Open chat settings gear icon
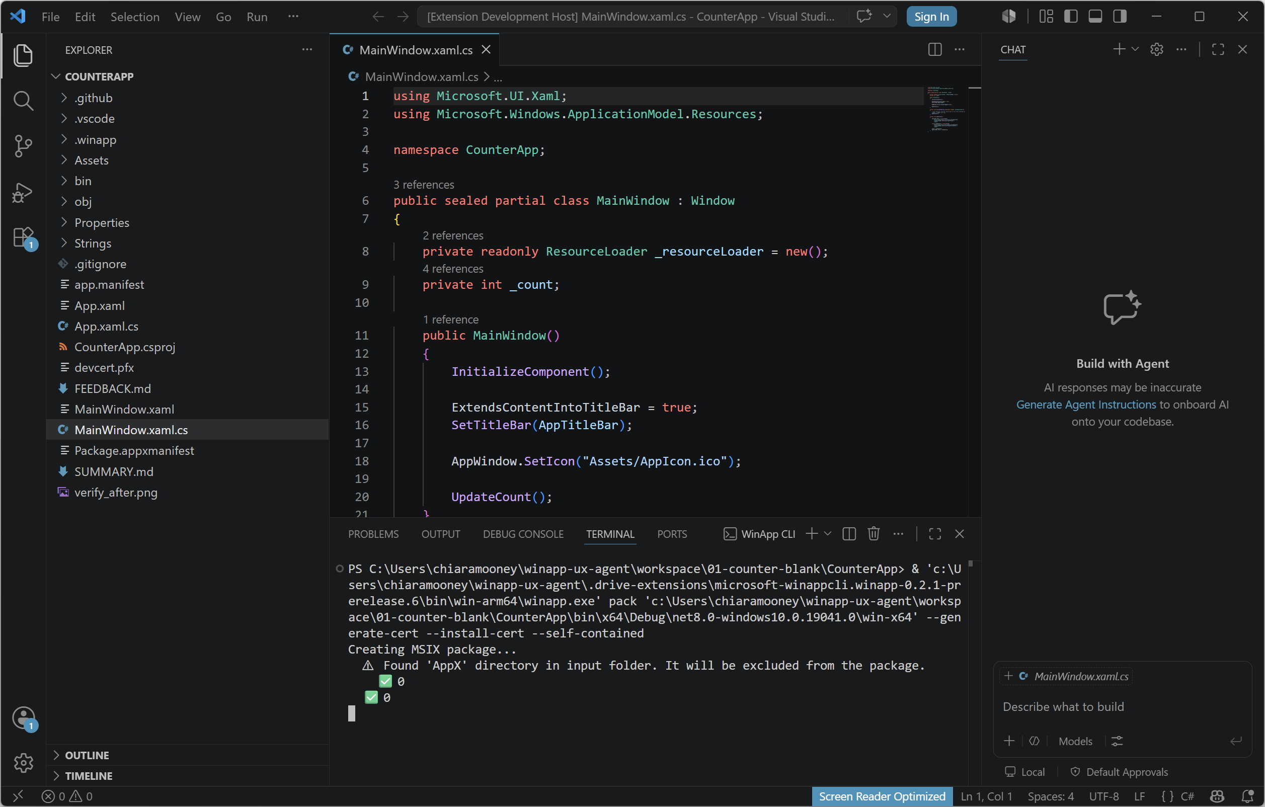Viewport: 1265px width, 807px height. 1156,49
